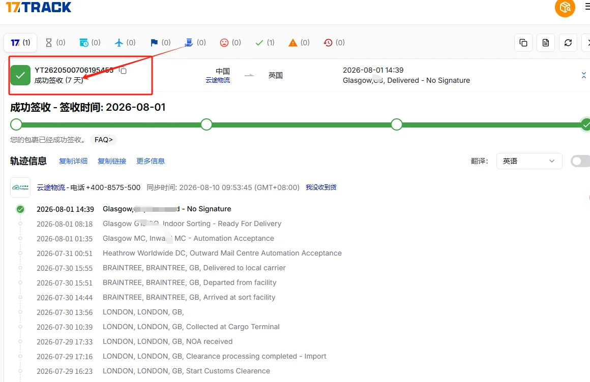Filter by alert warning triangle tab

click(x=299, y=43)
